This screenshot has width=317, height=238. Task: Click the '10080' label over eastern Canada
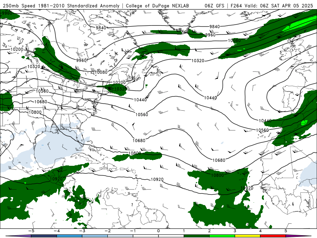[x=101, y=72]
